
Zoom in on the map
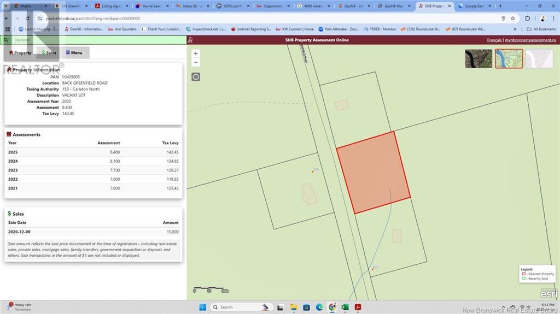pyautogui.click(x=196, y=54)
